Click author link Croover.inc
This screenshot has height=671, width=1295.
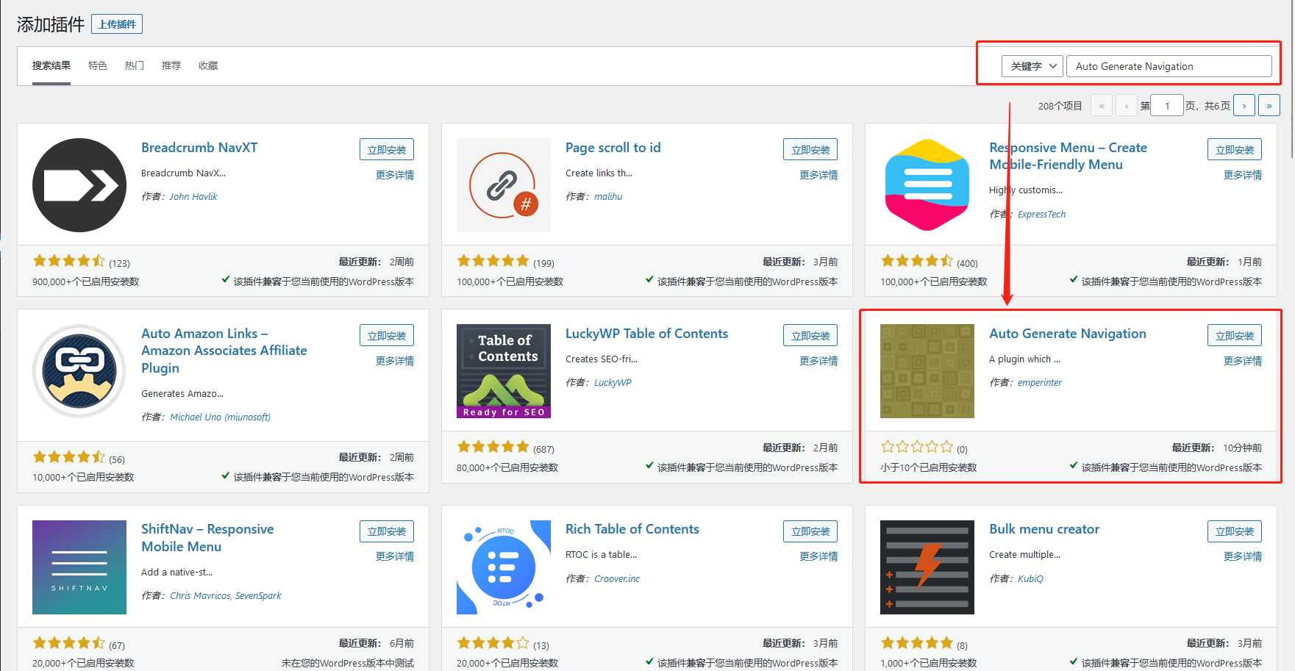(x=617, y=578)
